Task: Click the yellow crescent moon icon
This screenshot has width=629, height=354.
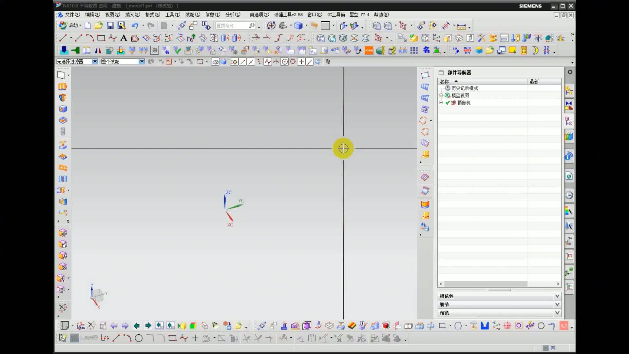Action: (x=535, y=50)
